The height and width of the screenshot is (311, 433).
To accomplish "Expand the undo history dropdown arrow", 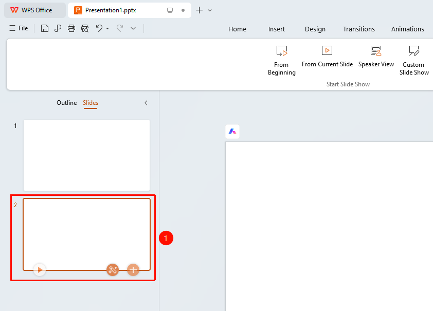I will click(107, 28).
